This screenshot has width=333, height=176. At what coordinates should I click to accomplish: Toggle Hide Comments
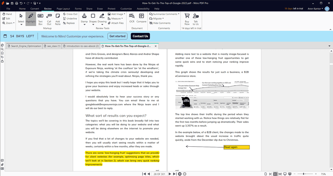tap(160, 23)
